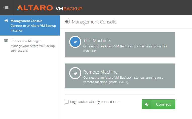The width and height of the screenshot is (192, 119).
Task: Open the Connection Manager sidebar item
Action: coord(30,46)
